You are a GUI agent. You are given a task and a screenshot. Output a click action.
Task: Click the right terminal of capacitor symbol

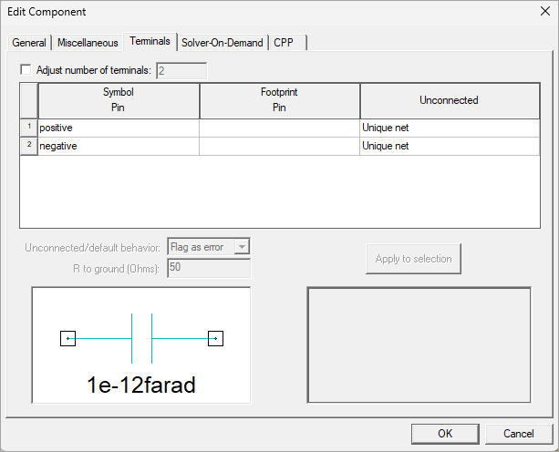[216, 338]
